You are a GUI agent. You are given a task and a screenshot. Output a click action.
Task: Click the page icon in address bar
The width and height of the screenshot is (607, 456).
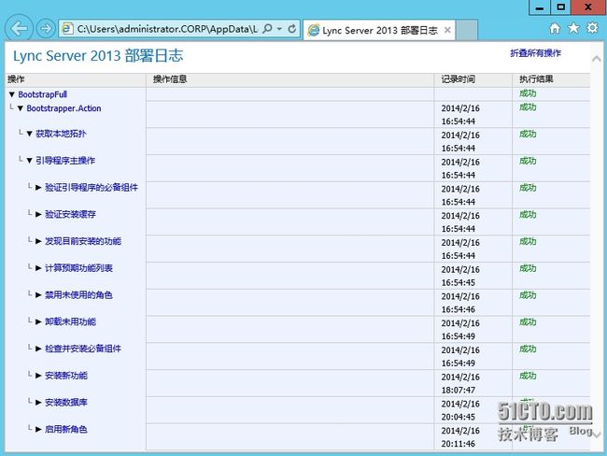coord(67,29)
